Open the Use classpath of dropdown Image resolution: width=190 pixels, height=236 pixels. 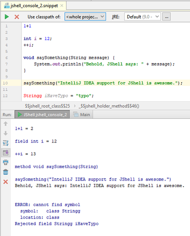tap(85, 17)
